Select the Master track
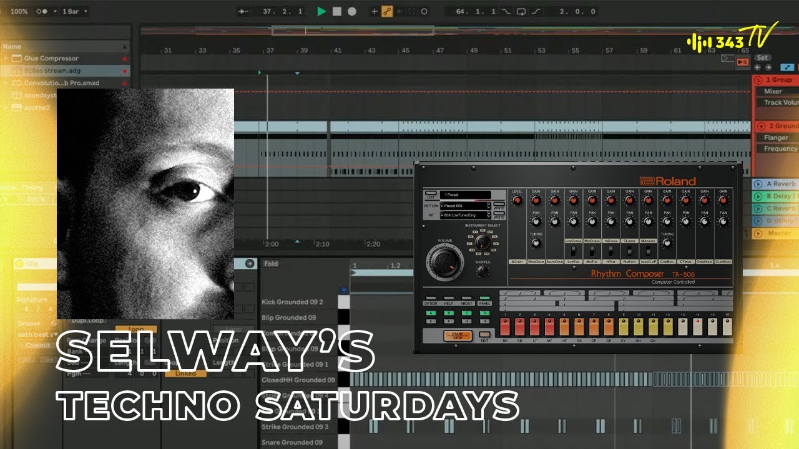The height and width of the screenshot is (449, 799). 776,233
